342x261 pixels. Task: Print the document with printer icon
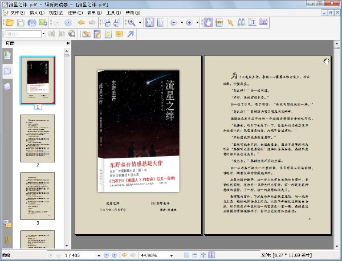32,22
